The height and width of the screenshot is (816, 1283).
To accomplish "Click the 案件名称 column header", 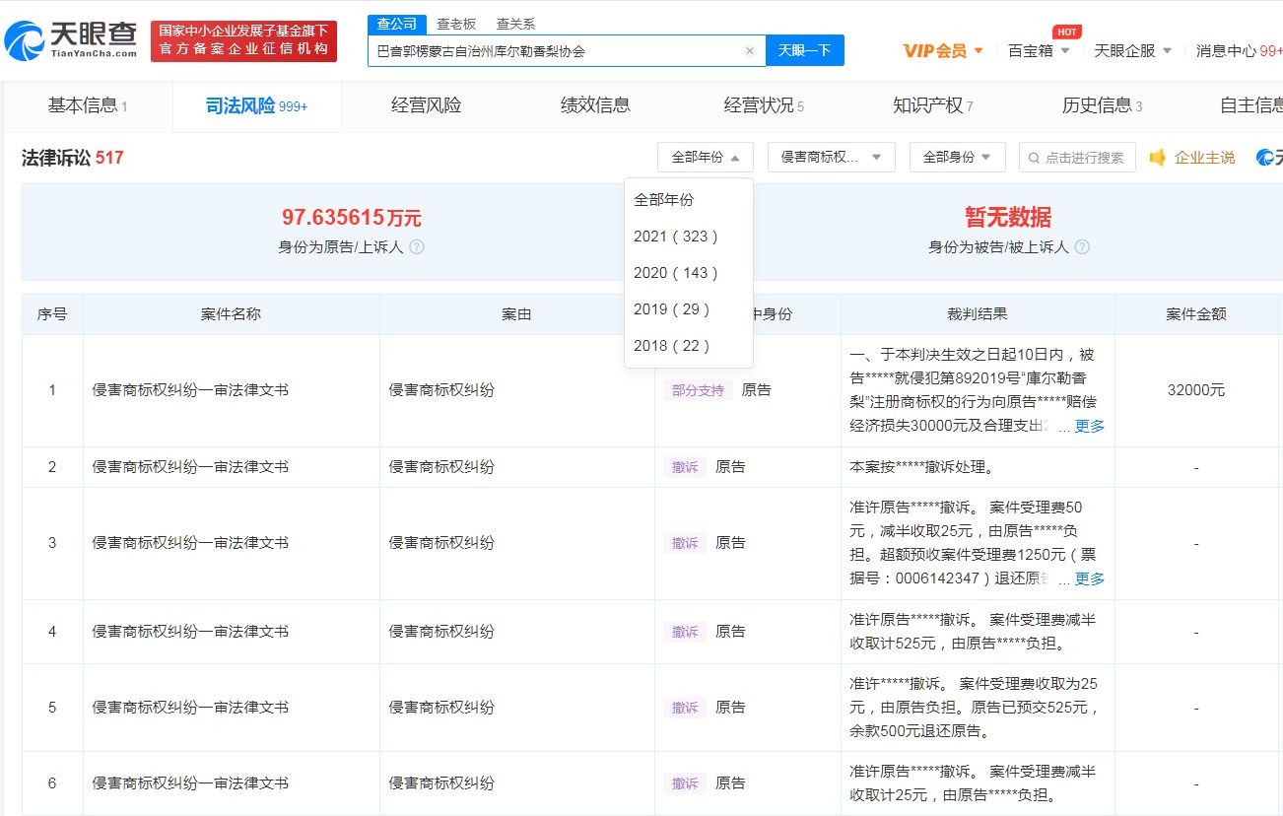I will point(232,314).
